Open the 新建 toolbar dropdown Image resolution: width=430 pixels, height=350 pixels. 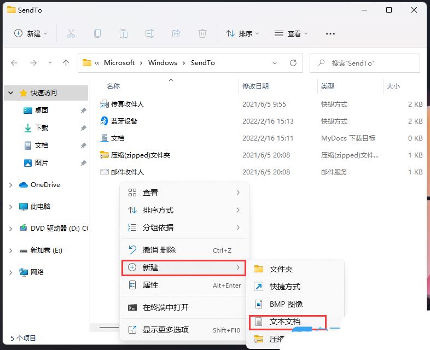(x=31, y=33)
